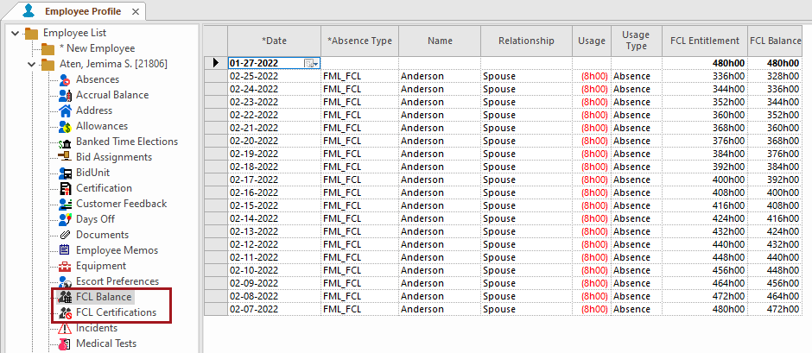Click the FCL Balance column header
This screenshot has height=353, width=812.
pyautogui.click(x=775, y=41)
